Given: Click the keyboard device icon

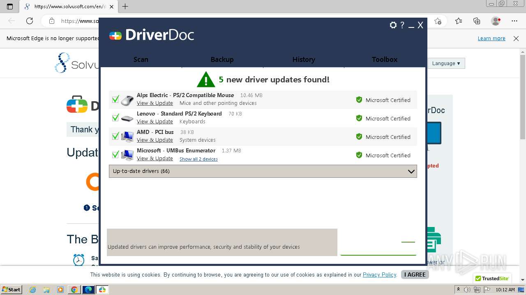Looking at the screenshot, I should pyautogui.click(x=127, y=118).
